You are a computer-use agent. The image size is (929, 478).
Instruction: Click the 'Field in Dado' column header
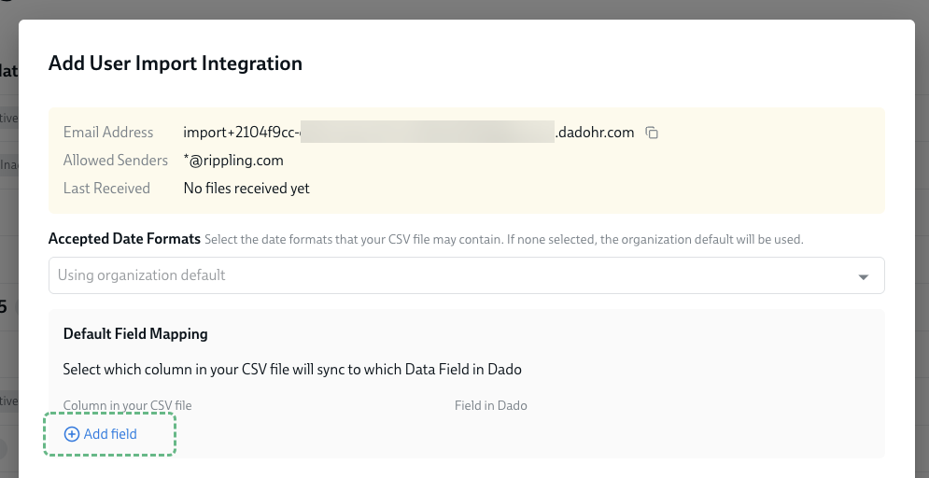(491, 406)
